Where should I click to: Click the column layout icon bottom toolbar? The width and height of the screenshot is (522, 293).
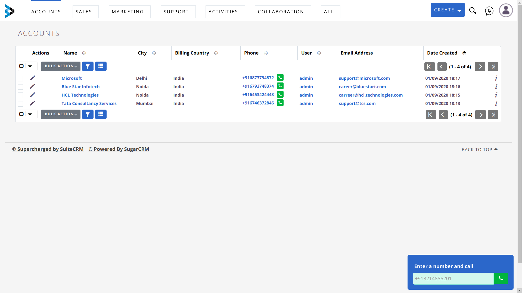click(101, 114)
